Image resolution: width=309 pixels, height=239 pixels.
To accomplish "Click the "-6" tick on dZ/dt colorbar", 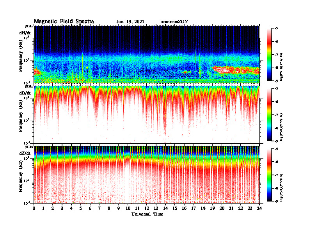I will coord(276,162).
